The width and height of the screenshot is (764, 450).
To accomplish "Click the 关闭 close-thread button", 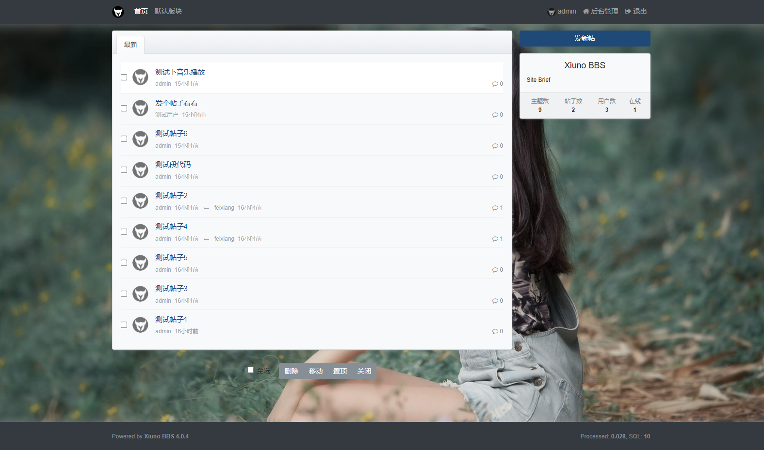I will [x=364, y=371].
